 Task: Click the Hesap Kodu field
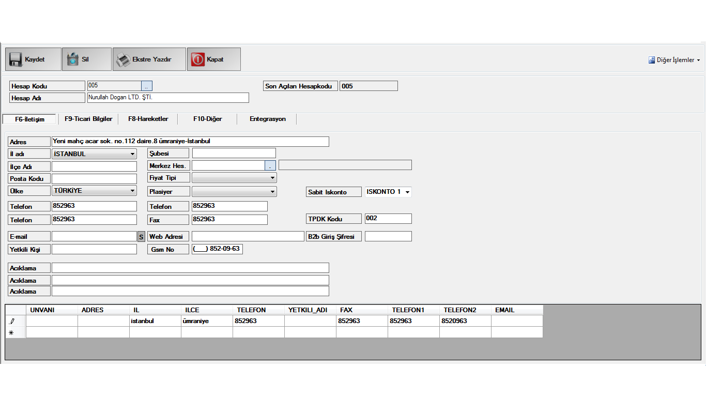114,86
